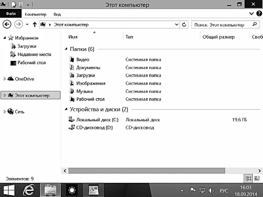Open Internet Explorer from taskbar
Screen dimensions: 263x197
30,190
